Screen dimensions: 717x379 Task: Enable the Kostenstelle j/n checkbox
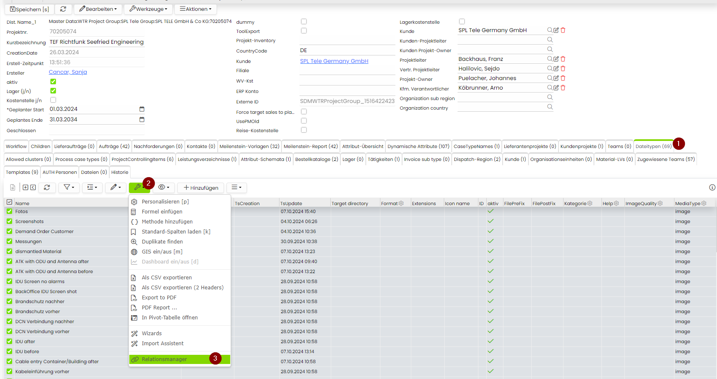coord(53,100)
